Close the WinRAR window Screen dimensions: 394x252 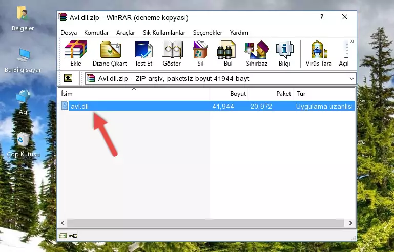345,17
